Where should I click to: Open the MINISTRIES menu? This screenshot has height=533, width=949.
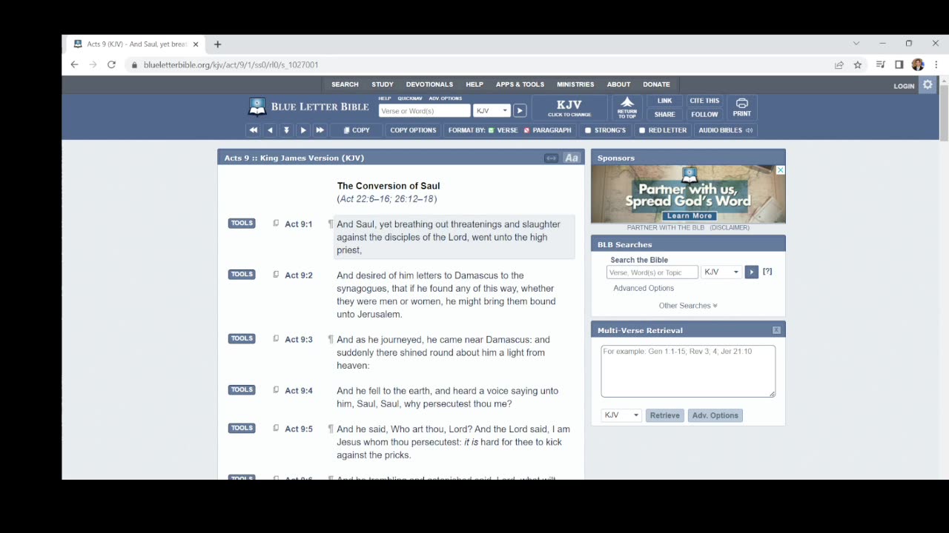(x=575, y=84)
